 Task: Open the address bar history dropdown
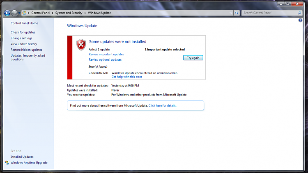coord(231,13)
